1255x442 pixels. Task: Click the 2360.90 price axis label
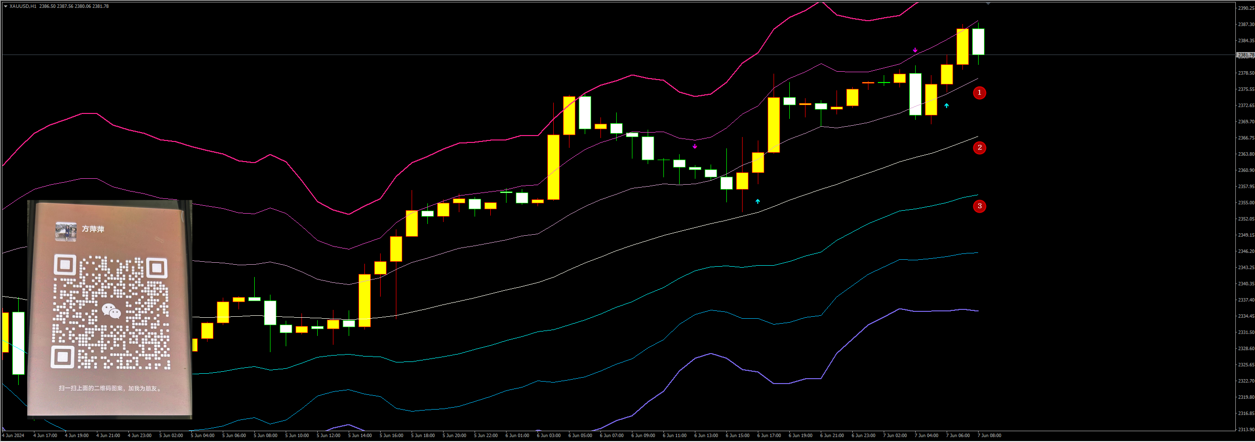coord(1246,170)
